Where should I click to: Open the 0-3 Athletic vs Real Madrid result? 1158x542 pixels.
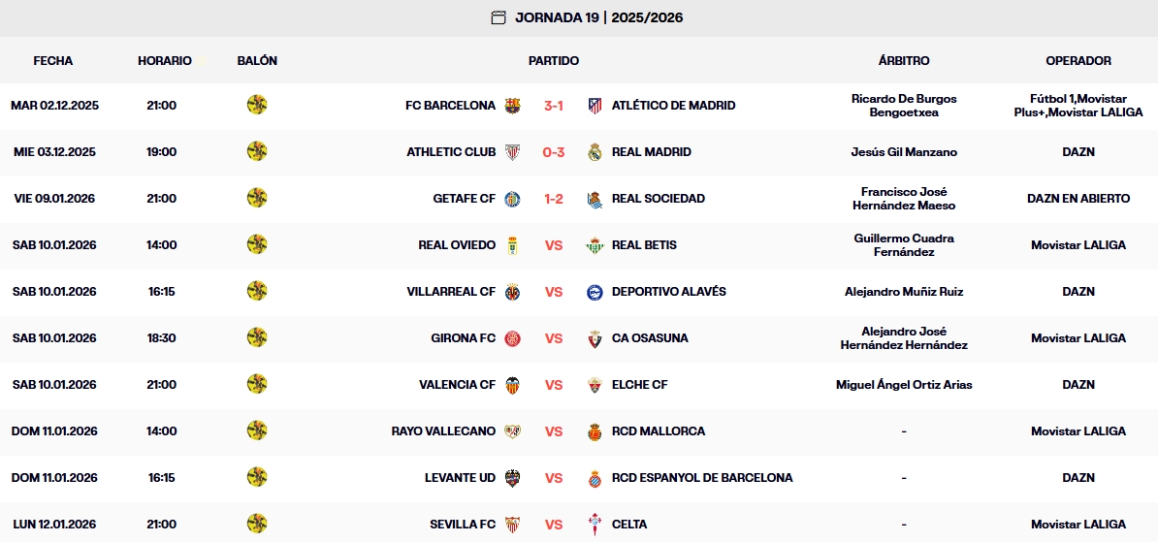(554, 152)
